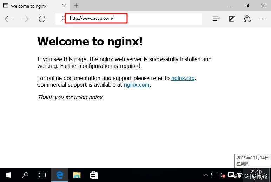Screen dimensions: 271x182
Task: Open Task View on the taskbar
Action: [42, 175]
